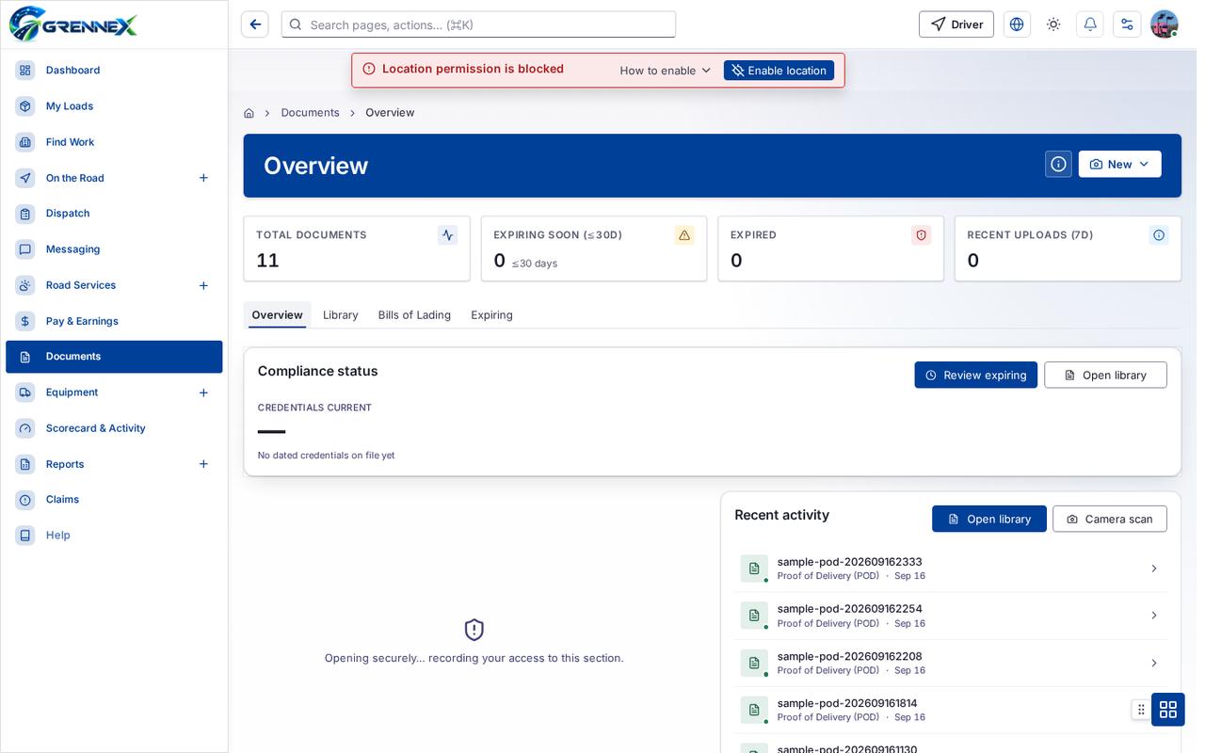Expand On the Road submenu
Image resolution: width=1205 pixels, height=753 pixels.
point(203,178)
